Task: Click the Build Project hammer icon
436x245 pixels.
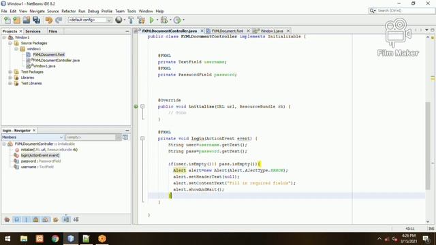Action: pyautogui.click(x=131, y=20)
